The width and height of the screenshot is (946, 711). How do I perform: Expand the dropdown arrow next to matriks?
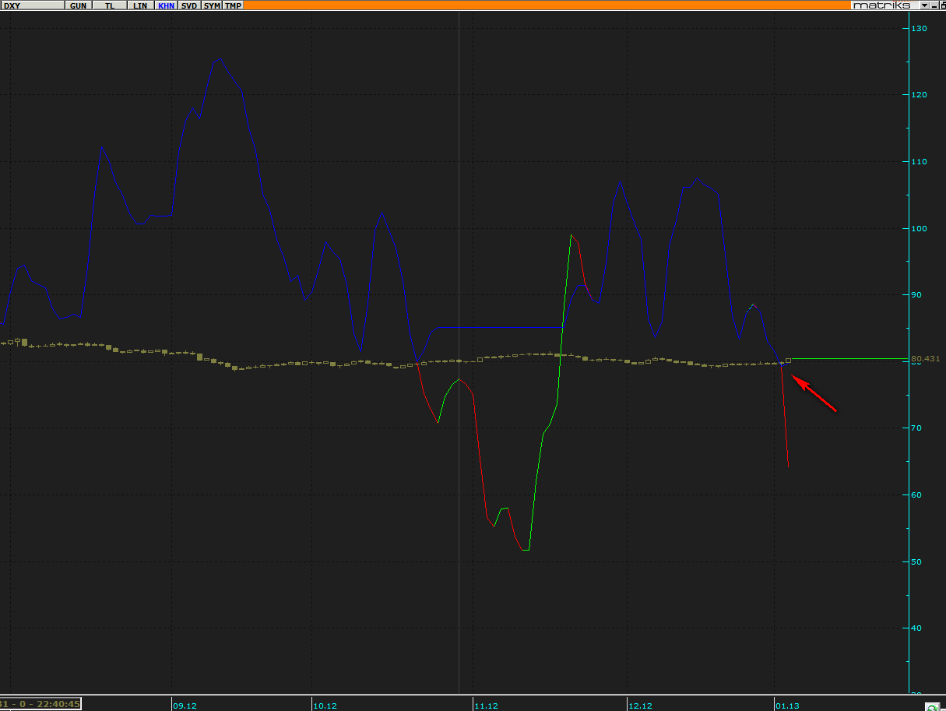924,5
